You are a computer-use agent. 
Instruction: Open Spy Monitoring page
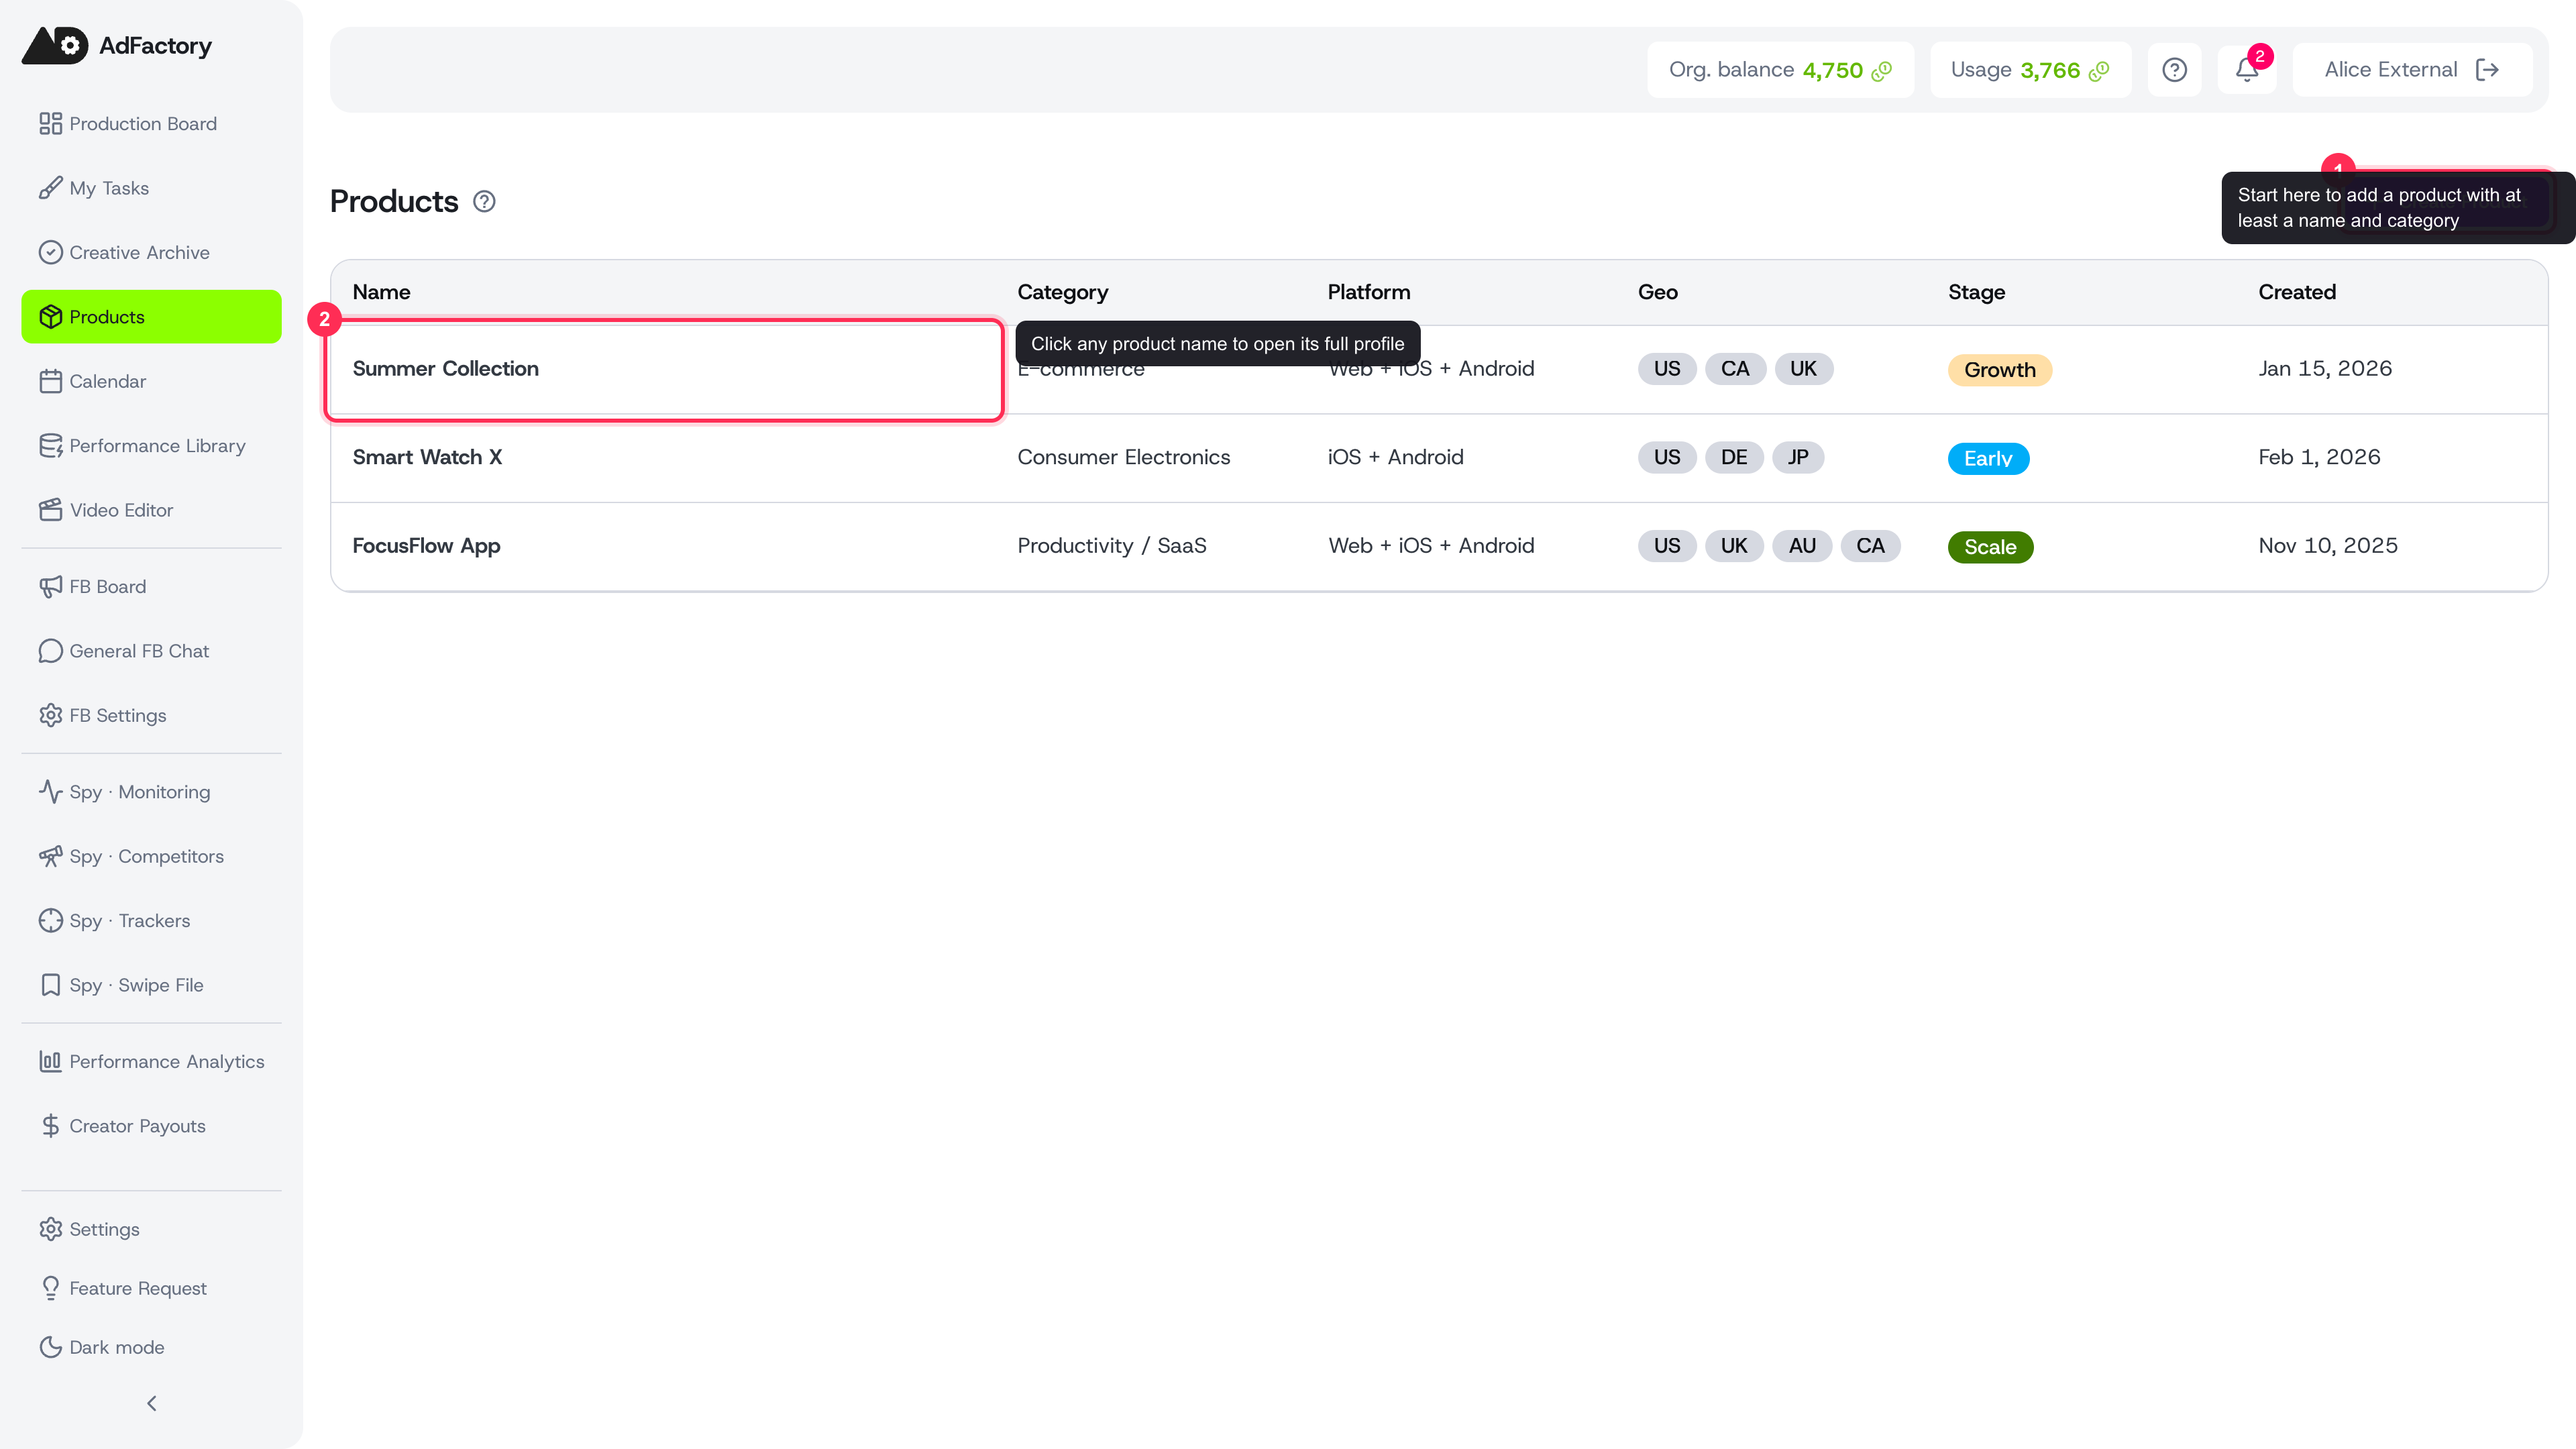tap(151, 792)
